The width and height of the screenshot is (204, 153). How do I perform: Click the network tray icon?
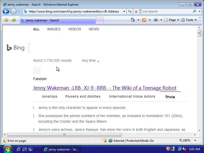pos(180,149)
